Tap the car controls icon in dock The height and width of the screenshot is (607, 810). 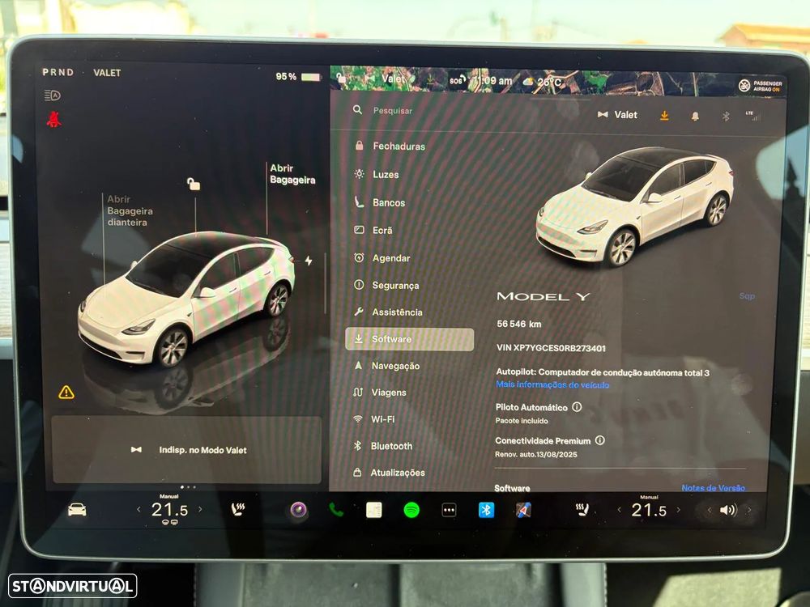(77, 510)
